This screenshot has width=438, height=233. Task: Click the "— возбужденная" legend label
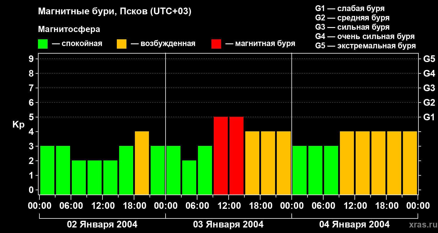click(x=163, y=44)
